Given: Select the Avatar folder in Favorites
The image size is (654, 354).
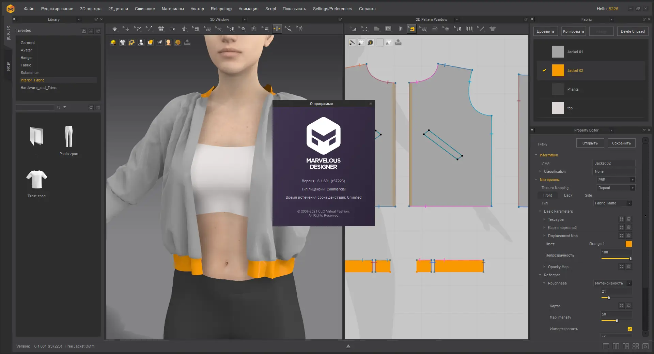Looking at the screenshot, I should (x=27, y=50).
